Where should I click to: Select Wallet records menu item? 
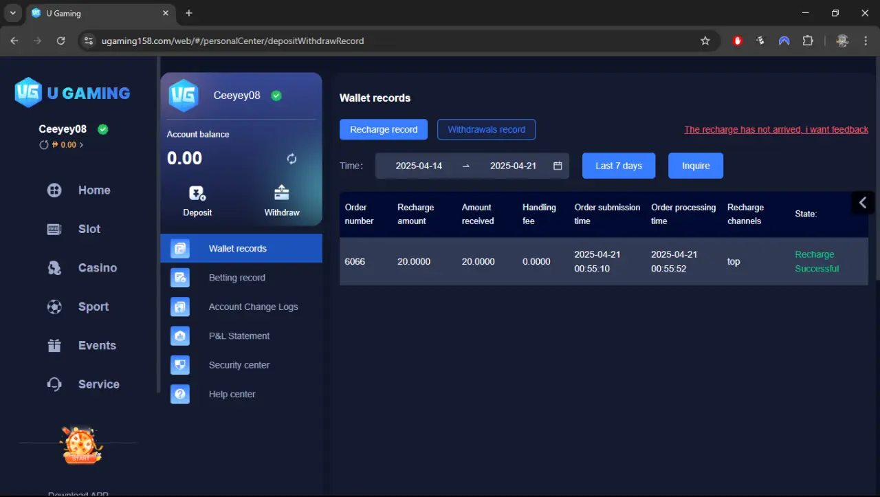click(x=241, y=248)
